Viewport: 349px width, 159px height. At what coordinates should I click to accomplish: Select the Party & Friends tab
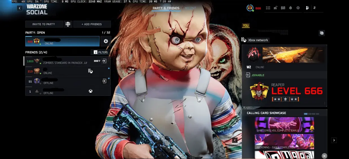click(166, 8)
